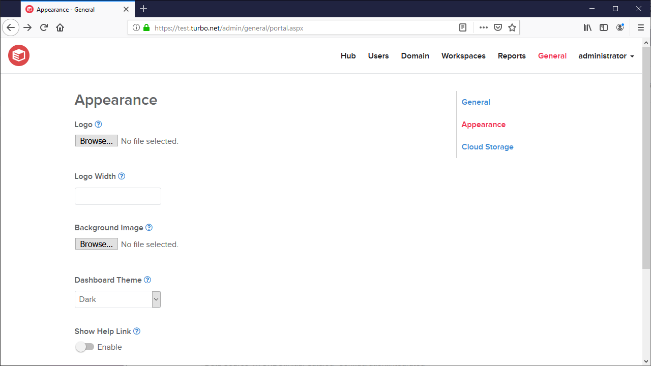Viewport: 651px width, 366px height.
Task: Open the Cloud Storage settings link
Action: point(487,146)
